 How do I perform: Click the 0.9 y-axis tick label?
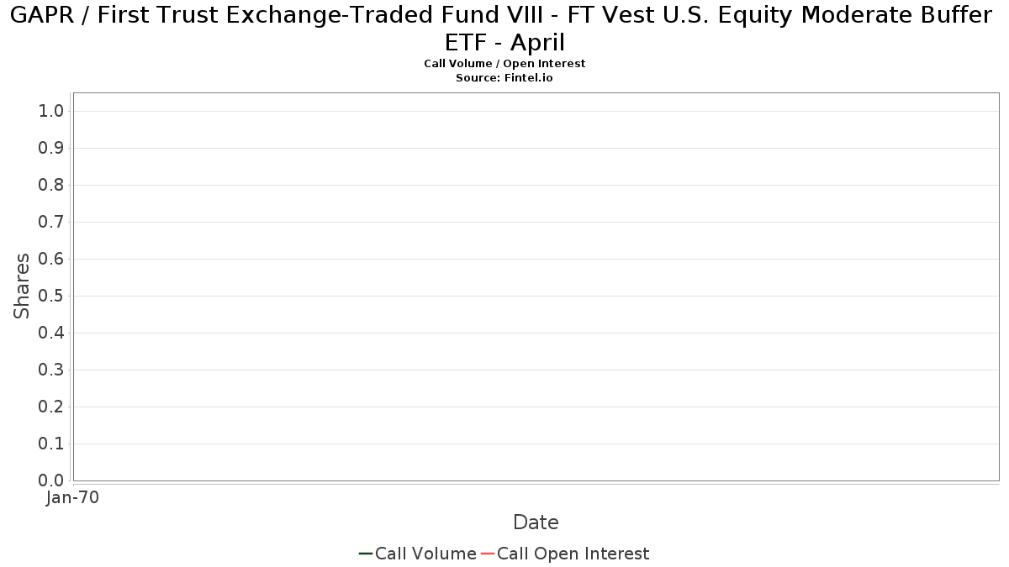(52, 148)
